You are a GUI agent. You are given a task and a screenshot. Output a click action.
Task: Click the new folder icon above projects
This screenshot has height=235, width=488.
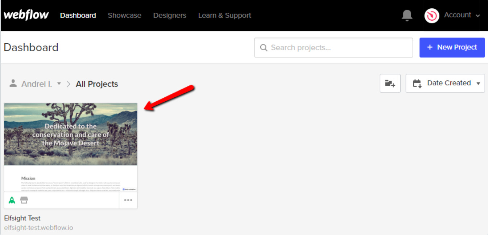click(x=390, y=83)
